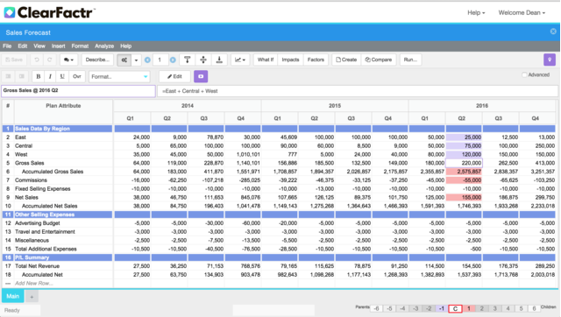Expand the arrow beside dependency tracing

pos(137,60)
